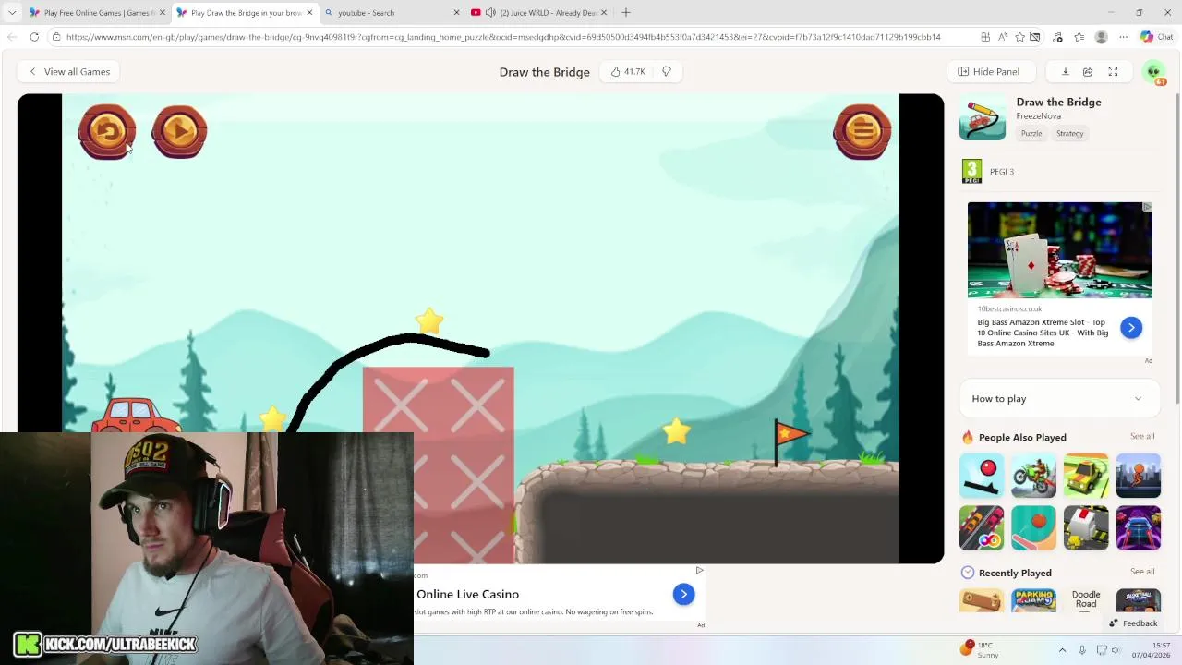Click the Draw the Bridge game icon in side panel

(983, 117)
